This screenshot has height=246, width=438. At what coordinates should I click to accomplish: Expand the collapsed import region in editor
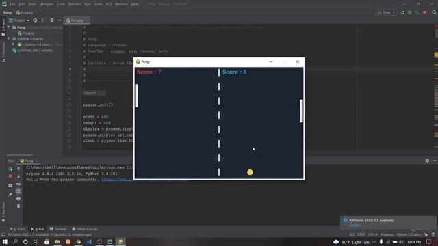click(x=94, y=93)
